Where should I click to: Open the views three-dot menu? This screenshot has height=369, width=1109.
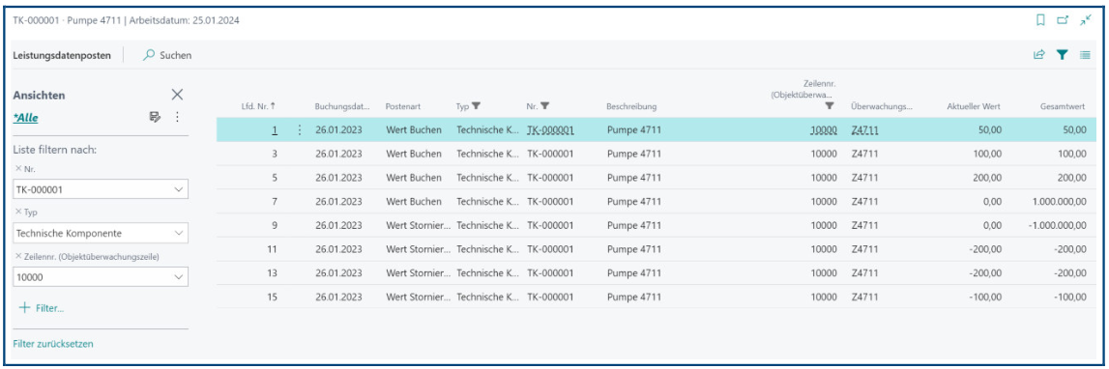pyautogui.click(x=178, y=117)
